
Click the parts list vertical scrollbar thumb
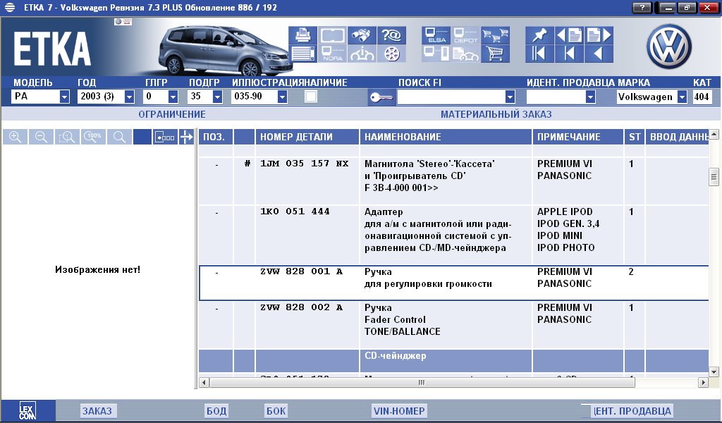tap(714, 176)
